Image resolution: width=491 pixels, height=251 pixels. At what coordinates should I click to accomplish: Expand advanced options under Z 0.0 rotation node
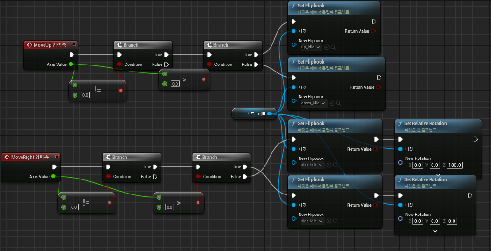[x=435, y=231]
